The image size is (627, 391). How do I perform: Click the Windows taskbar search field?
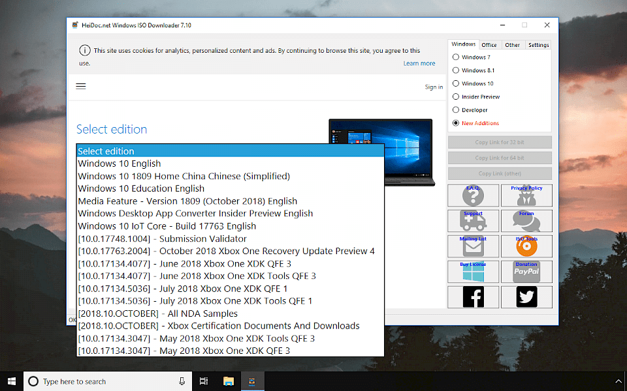[108, 381]
